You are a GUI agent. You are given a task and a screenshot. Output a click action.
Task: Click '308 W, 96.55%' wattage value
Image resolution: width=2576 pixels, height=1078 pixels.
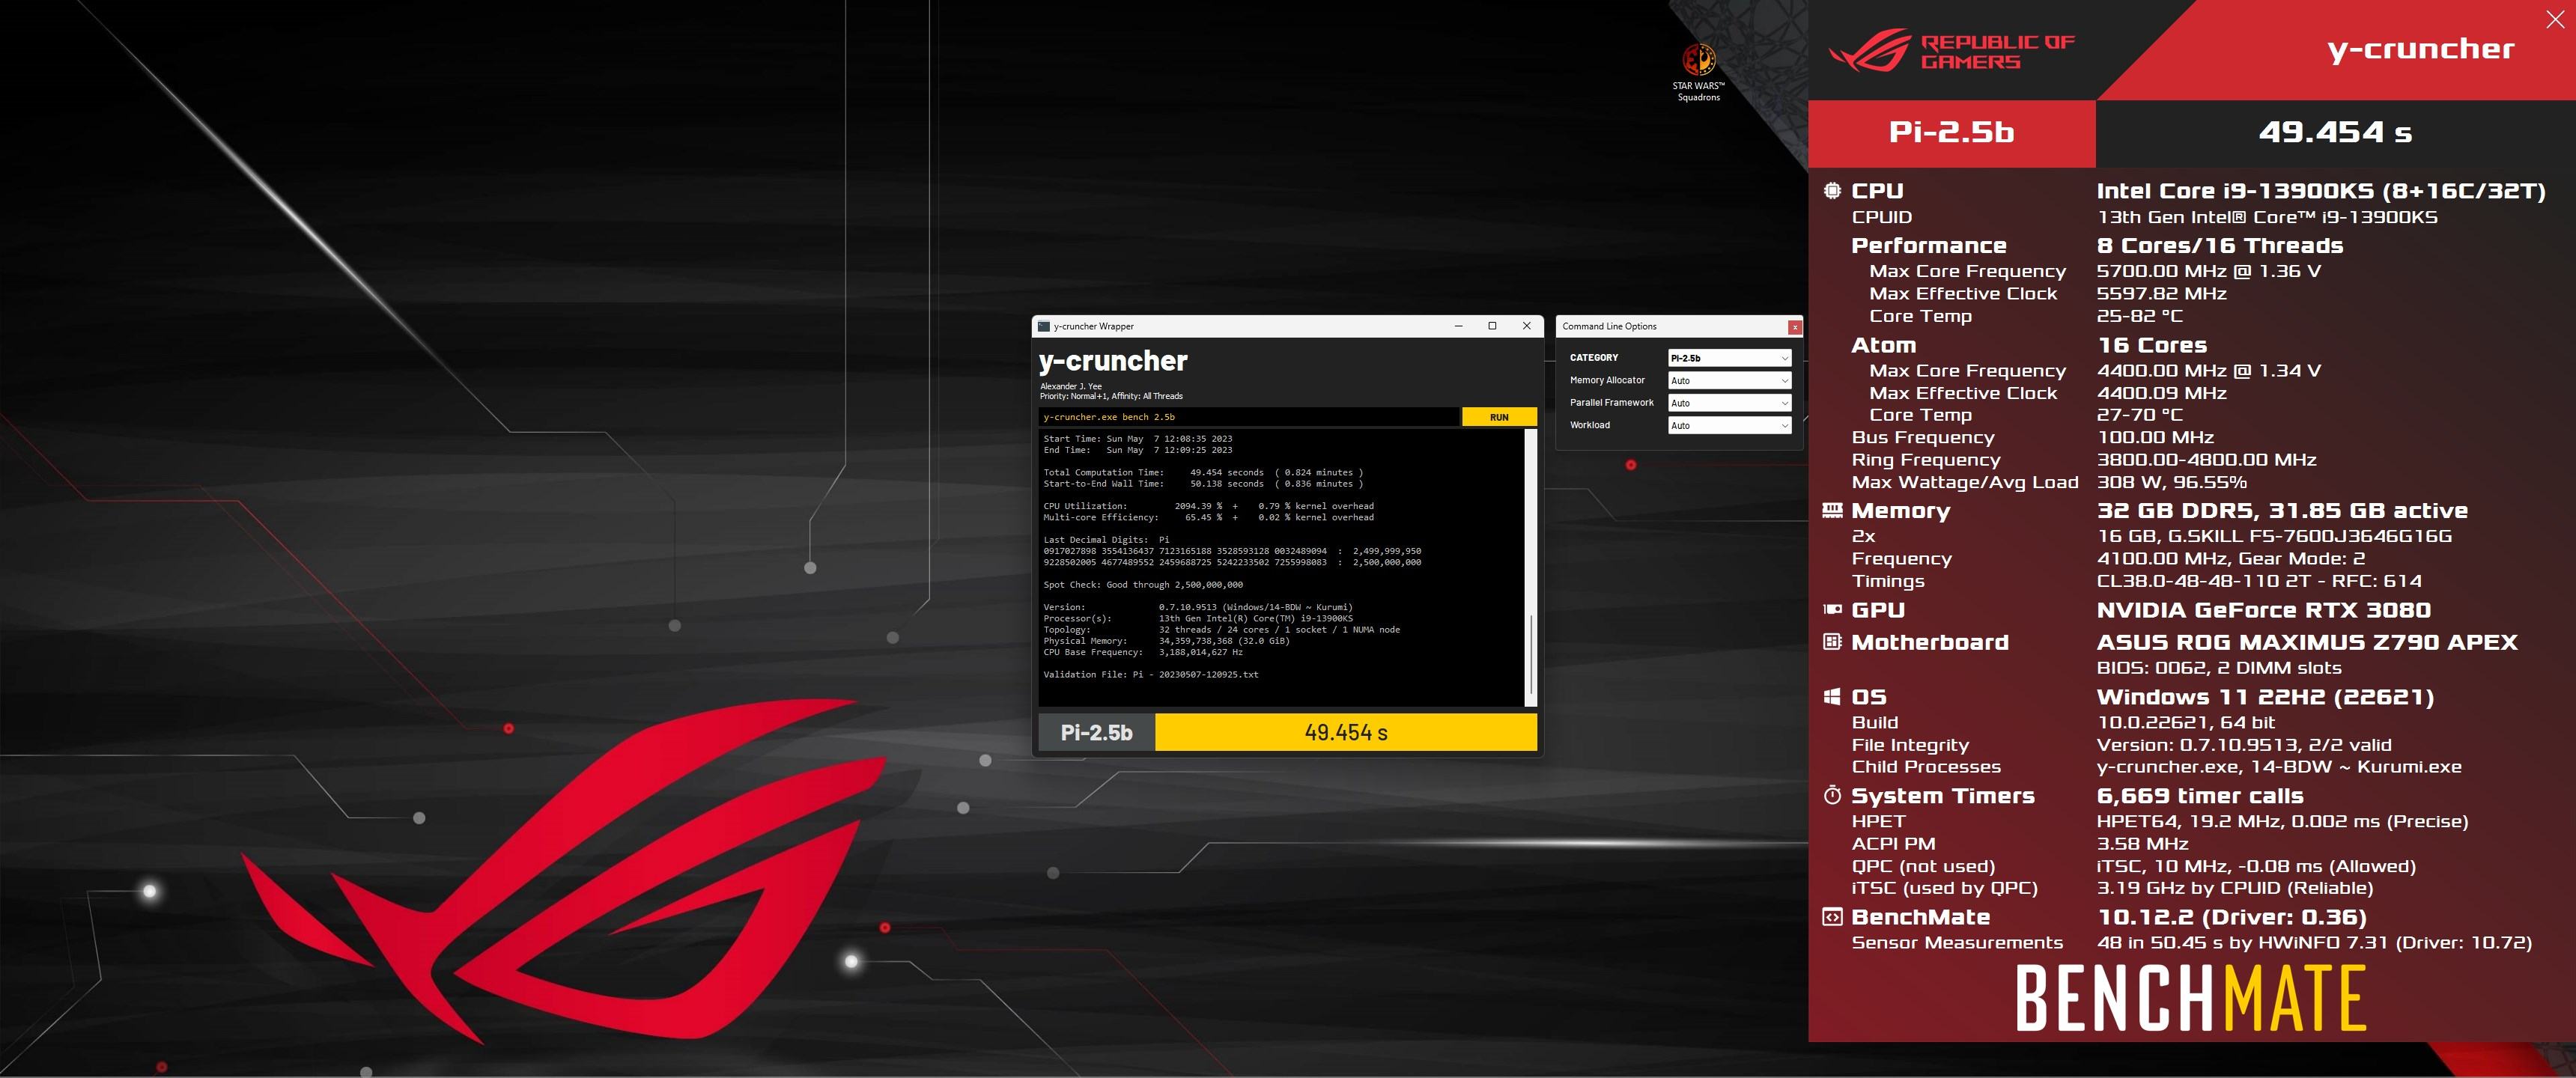click(2172, 482)
